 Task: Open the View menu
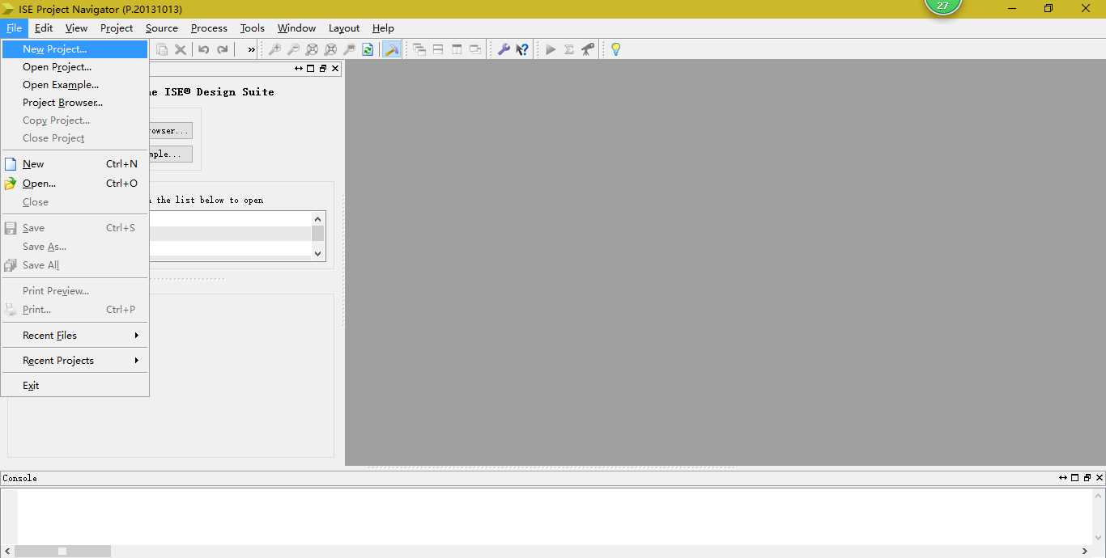(76, 28)
